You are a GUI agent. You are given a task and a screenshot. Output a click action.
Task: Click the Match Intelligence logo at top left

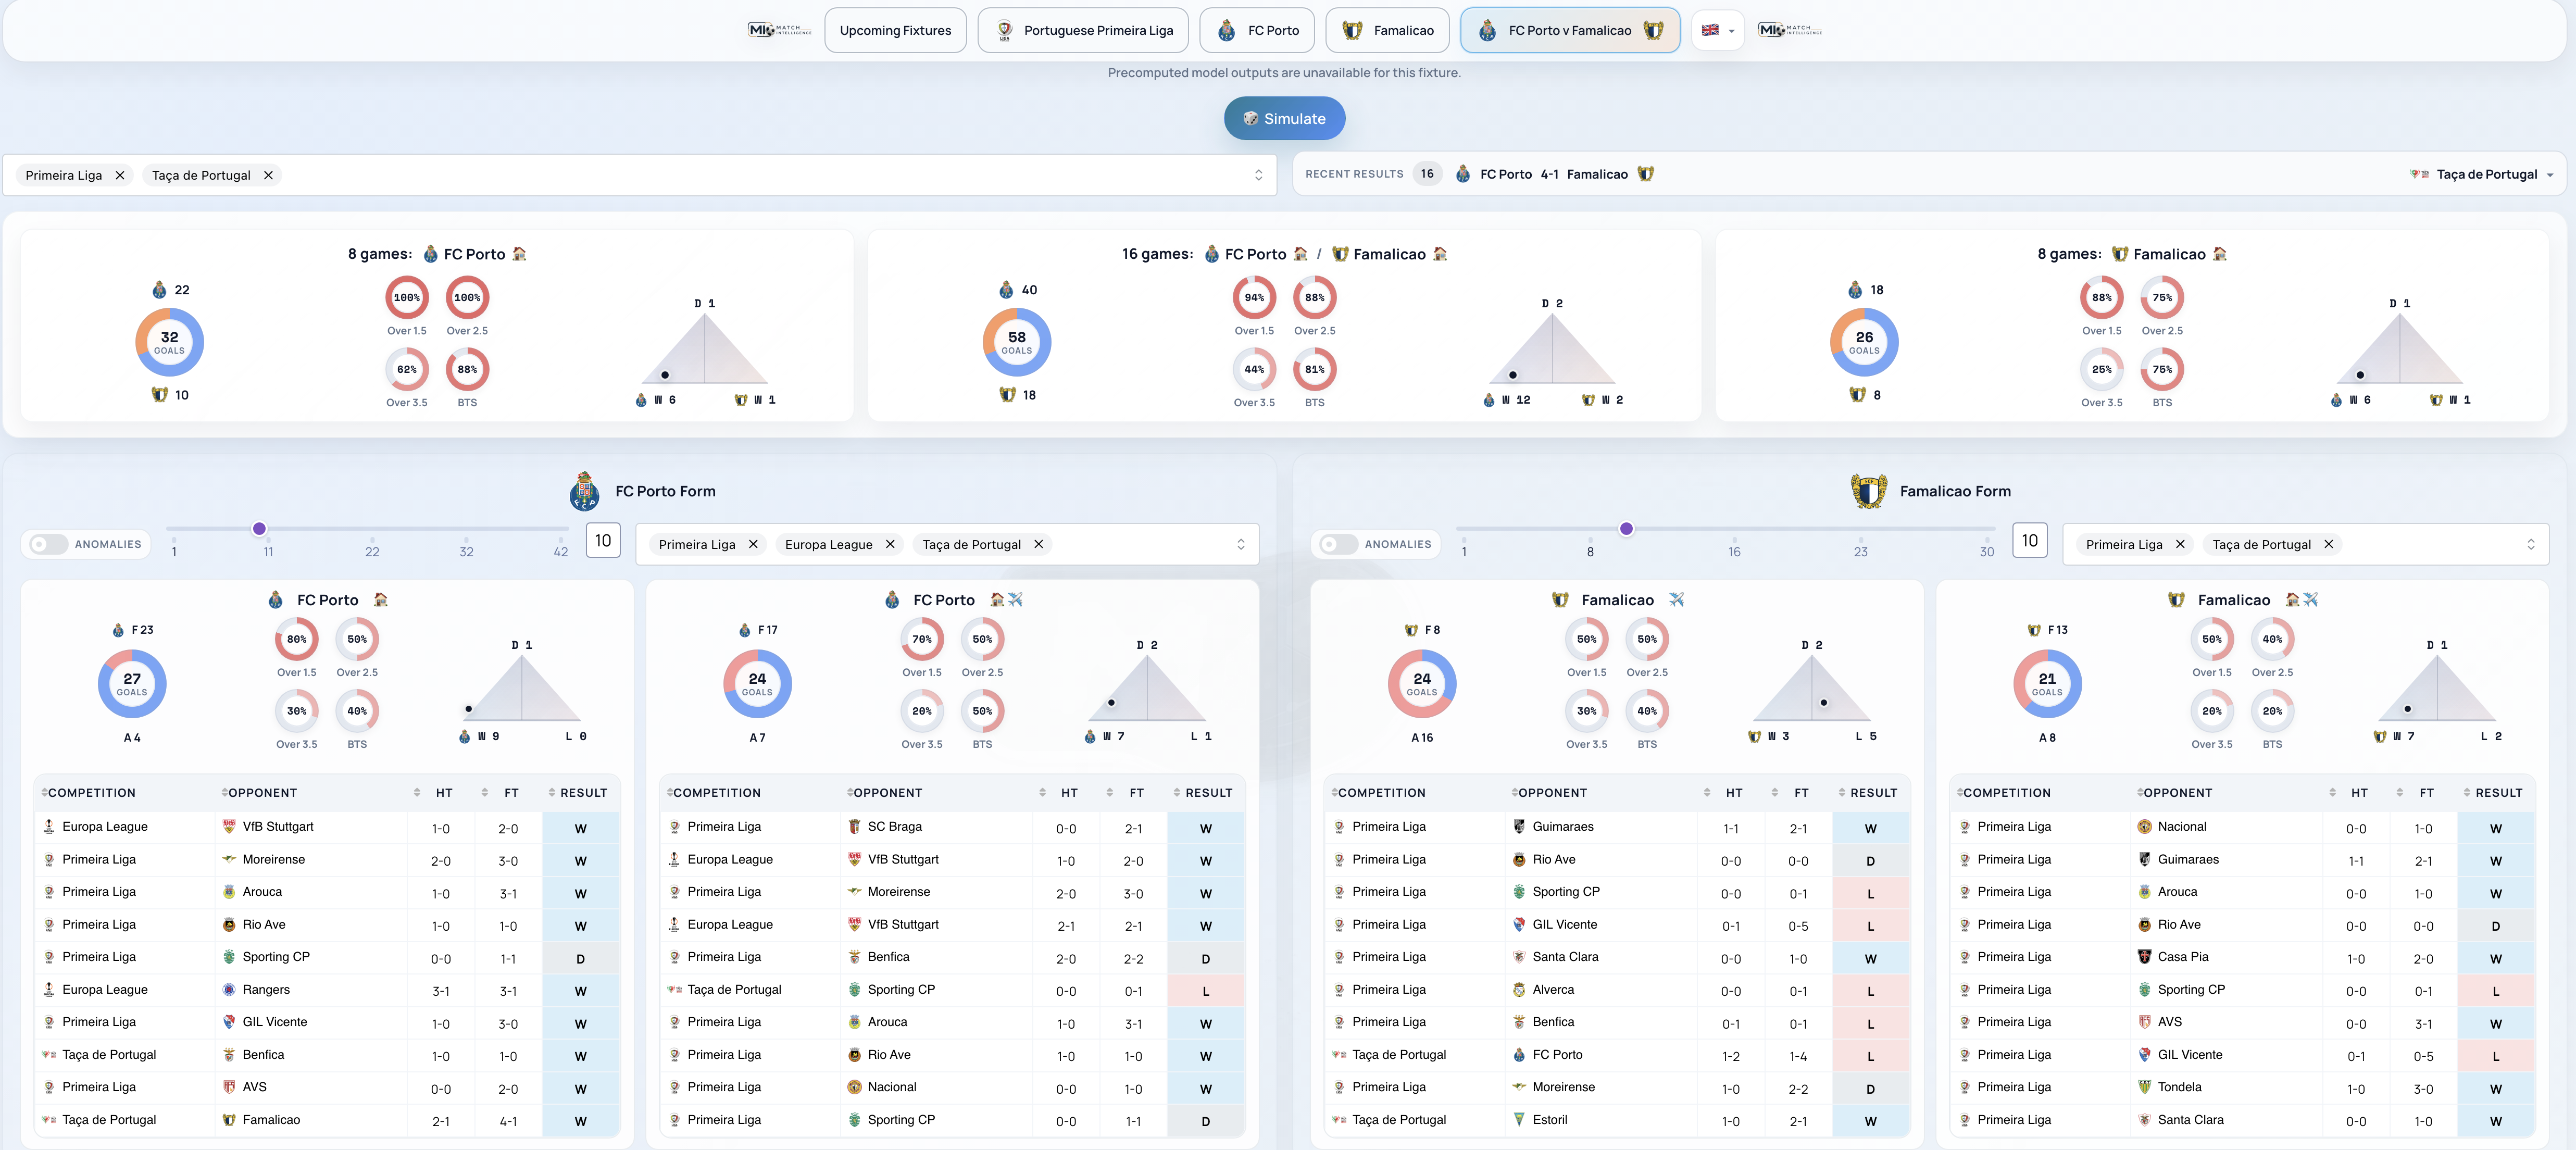780,30
